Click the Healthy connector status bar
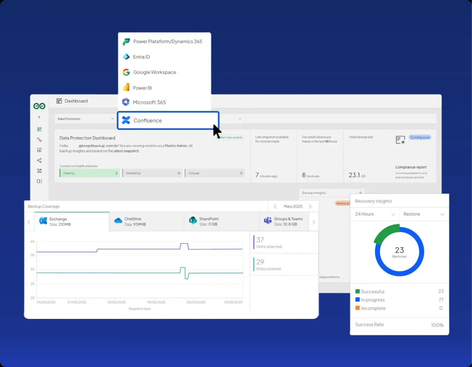The height and width of the screenshot is (367, 472). [x=89, y=173]
